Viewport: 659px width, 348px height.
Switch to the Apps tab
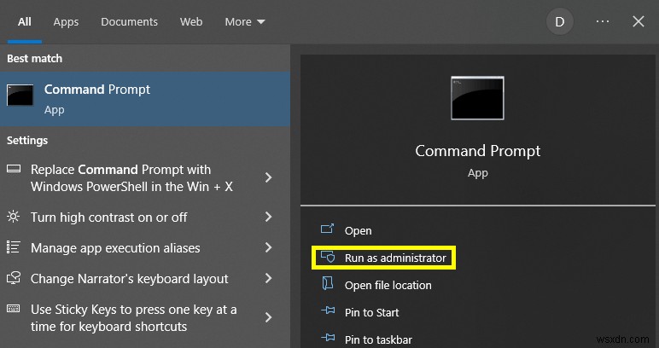click(x=66, y=21)
